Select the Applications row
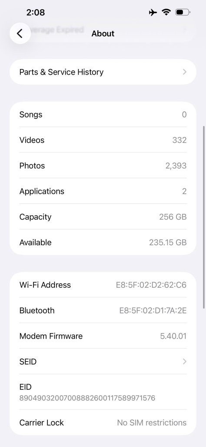The height and width of the screenshot is (447, 206). (103, 191)
